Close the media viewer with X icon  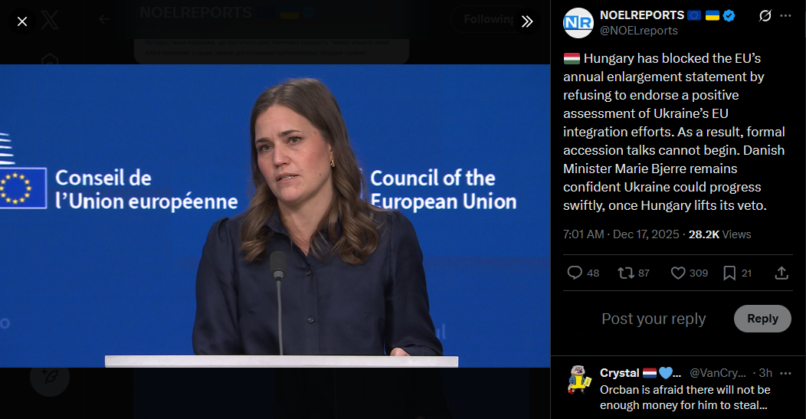click(x=22, y=21)
